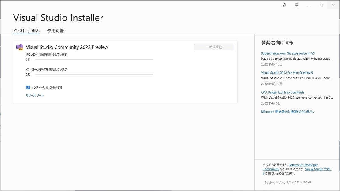Viewport: 340px width, 191px height.
Task: Click the install progress bar
Action: (x=94, y=75)
